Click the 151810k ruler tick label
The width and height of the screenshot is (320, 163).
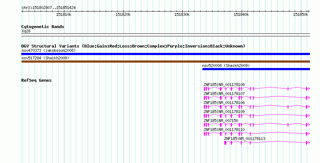click(x=64, y=15)
